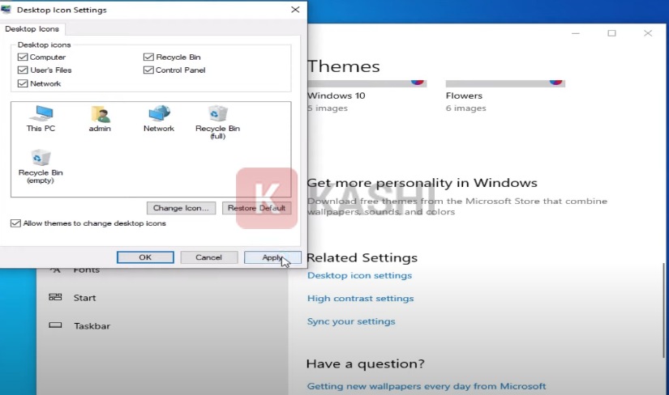Select the This PC icon in preview list

pyautogui.click(x=41, y=118)
